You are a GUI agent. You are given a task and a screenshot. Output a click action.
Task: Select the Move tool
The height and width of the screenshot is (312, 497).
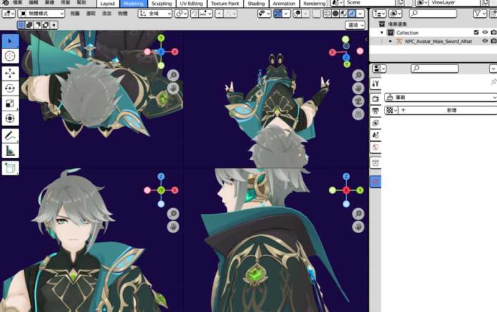point(10,73)
